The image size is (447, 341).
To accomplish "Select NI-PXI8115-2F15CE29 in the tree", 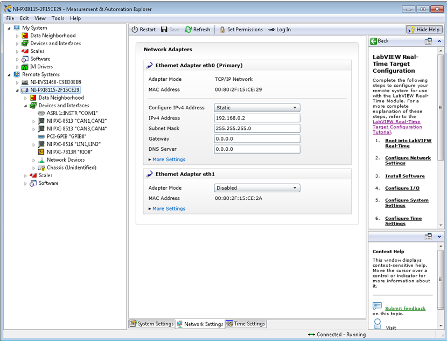I will click(x=55, y=90).
